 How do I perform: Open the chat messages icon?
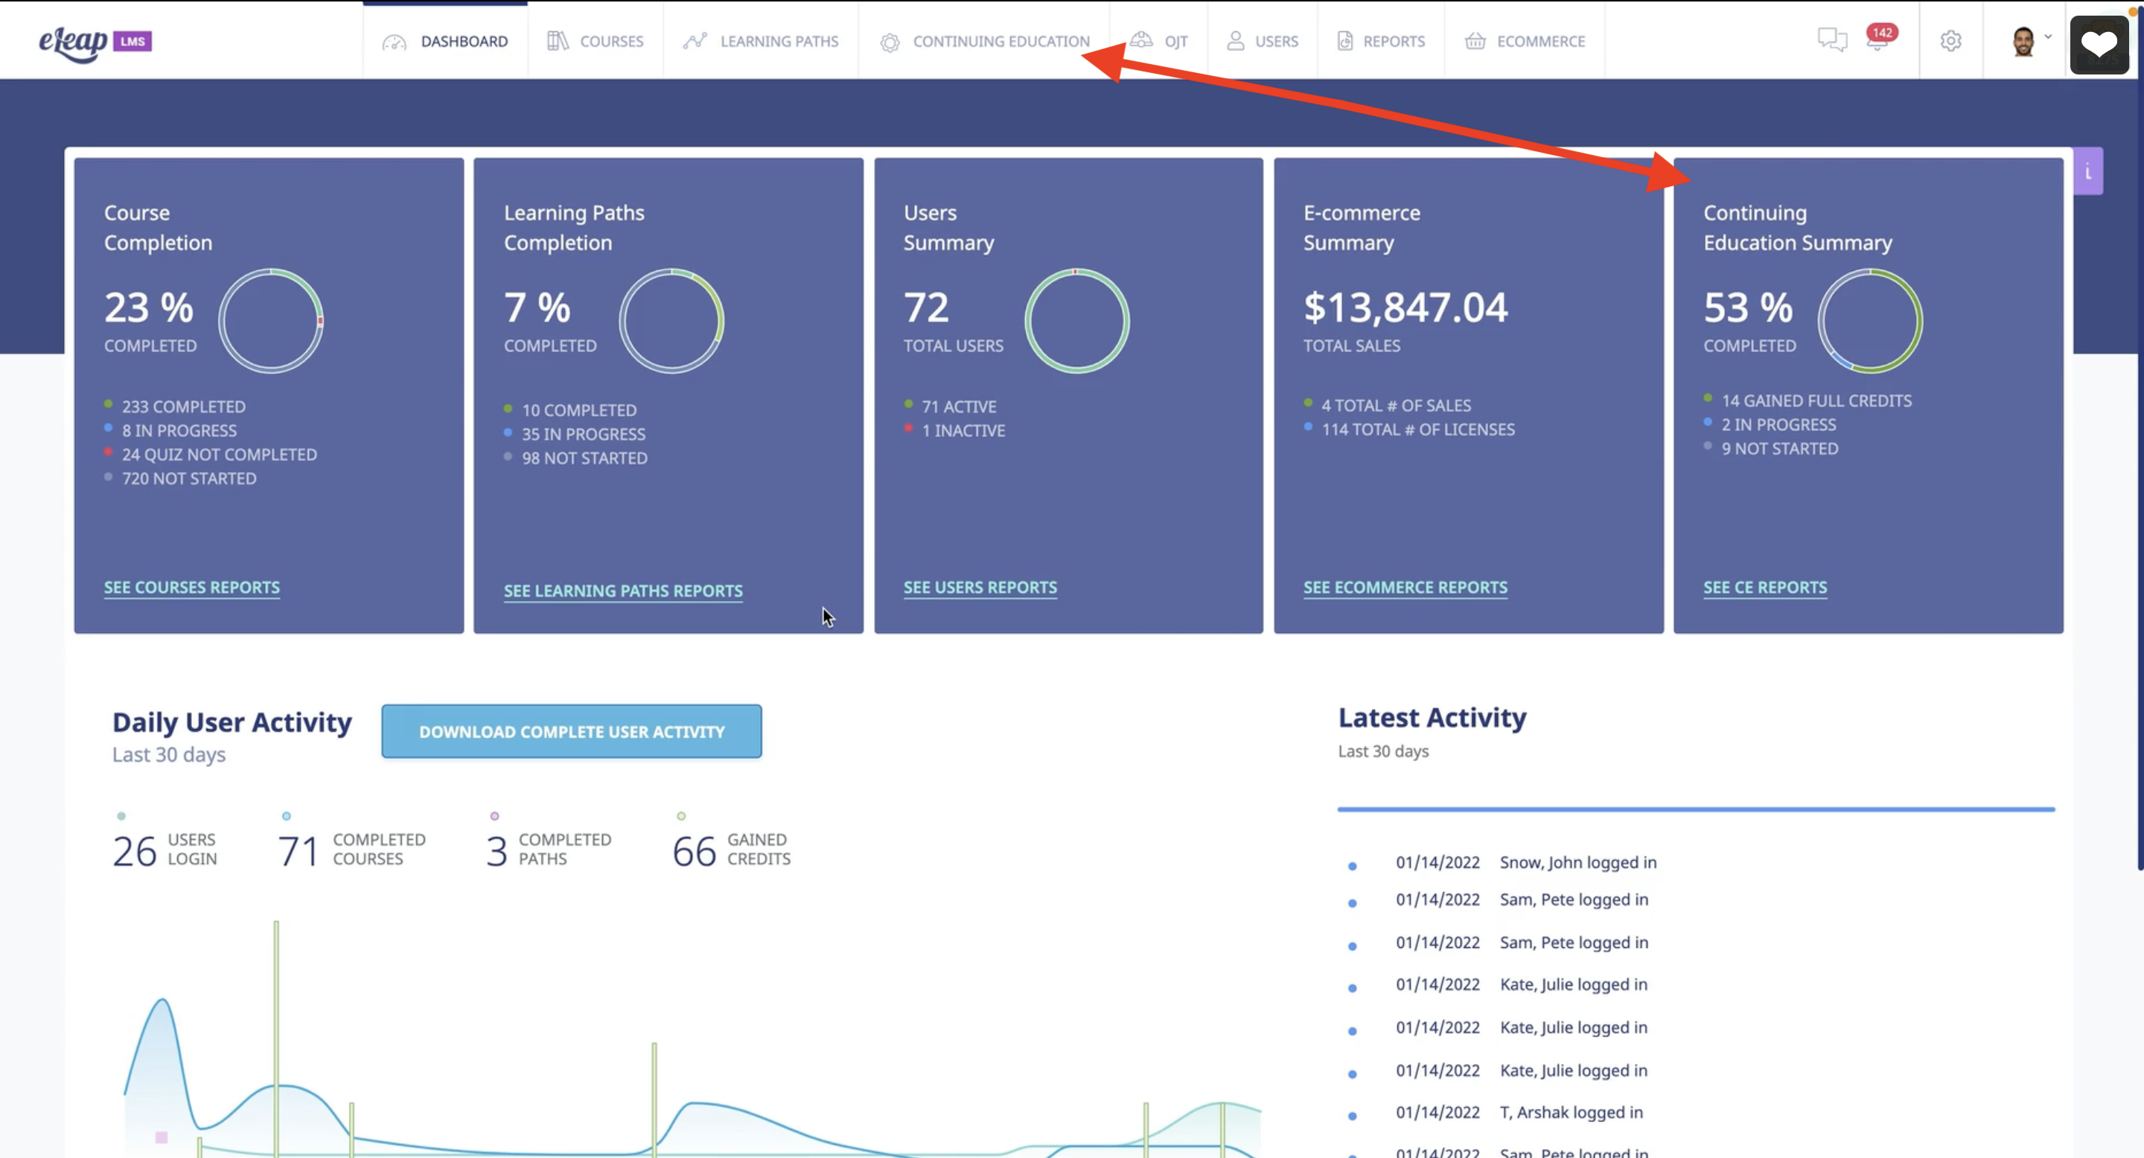click(x=1831, y=40)
